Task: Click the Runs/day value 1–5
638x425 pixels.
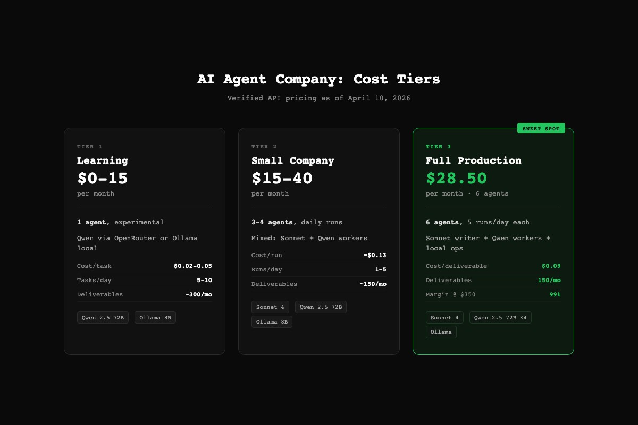Action: (x=381, y=269)
